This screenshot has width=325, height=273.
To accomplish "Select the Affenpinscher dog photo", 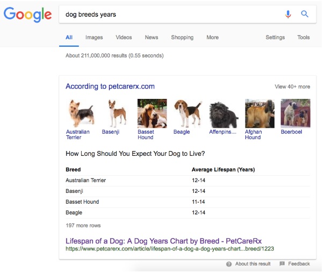I will click(223, 113).
